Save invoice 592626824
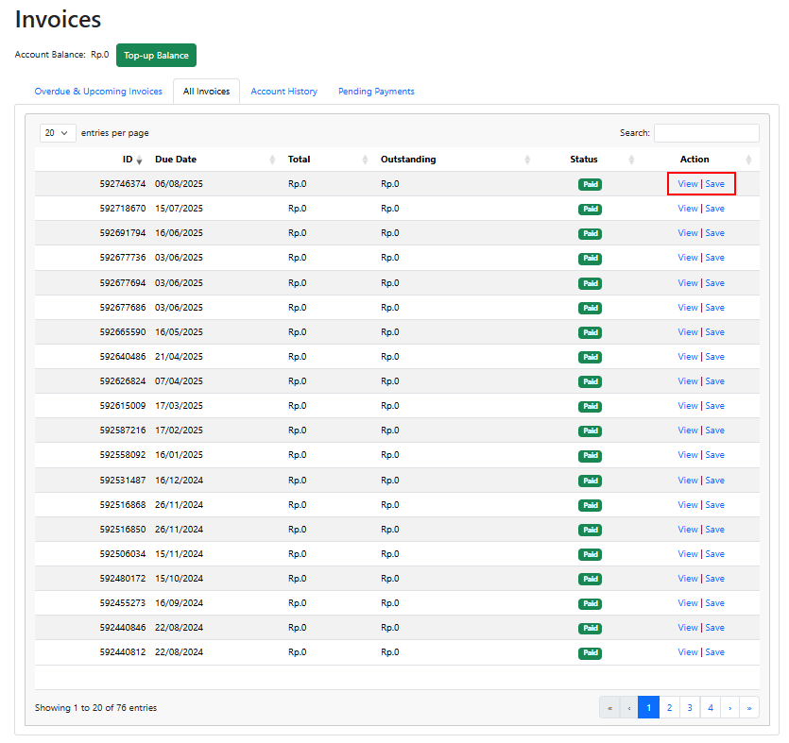The image size is (789, 743). point(714,381)
